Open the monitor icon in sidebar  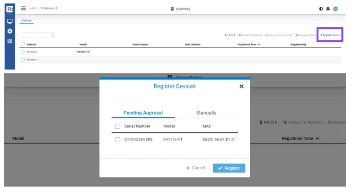[x=10, y=21]
